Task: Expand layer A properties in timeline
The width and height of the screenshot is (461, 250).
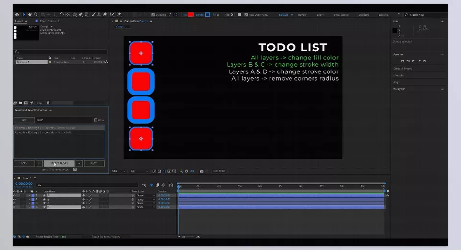Action: (29, 195)
